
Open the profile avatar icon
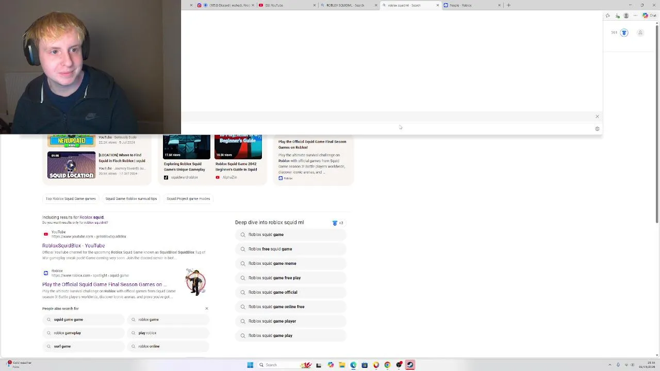pyautogui.click(x=640, y=33)
